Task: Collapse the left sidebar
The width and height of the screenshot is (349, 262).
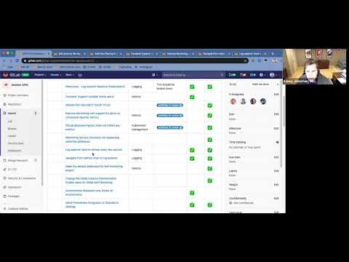Action: [16, 209]
